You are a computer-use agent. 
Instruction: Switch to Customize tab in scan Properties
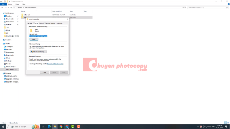60,23
